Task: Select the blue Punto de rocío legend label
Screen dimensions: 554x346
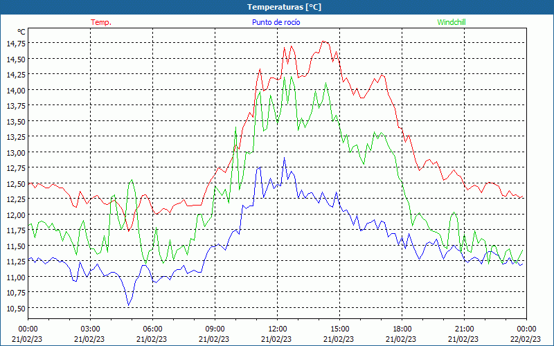Action: point(276,22)
